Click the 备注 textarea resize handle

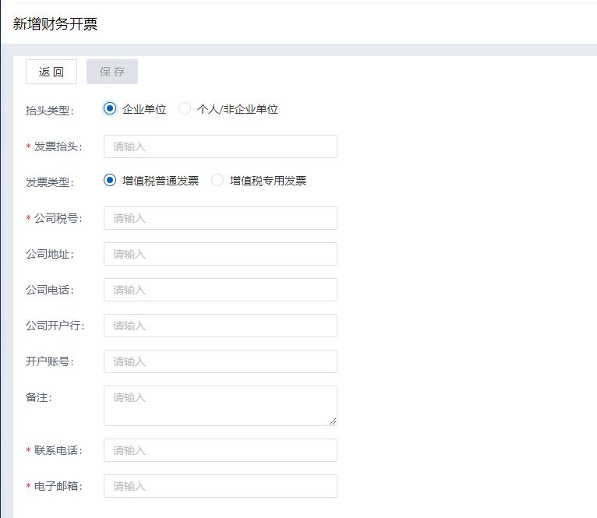point(333,421)
